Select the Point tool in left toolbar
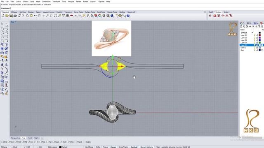The width and height of the screenshot is (264, 148). coord(6,24)
